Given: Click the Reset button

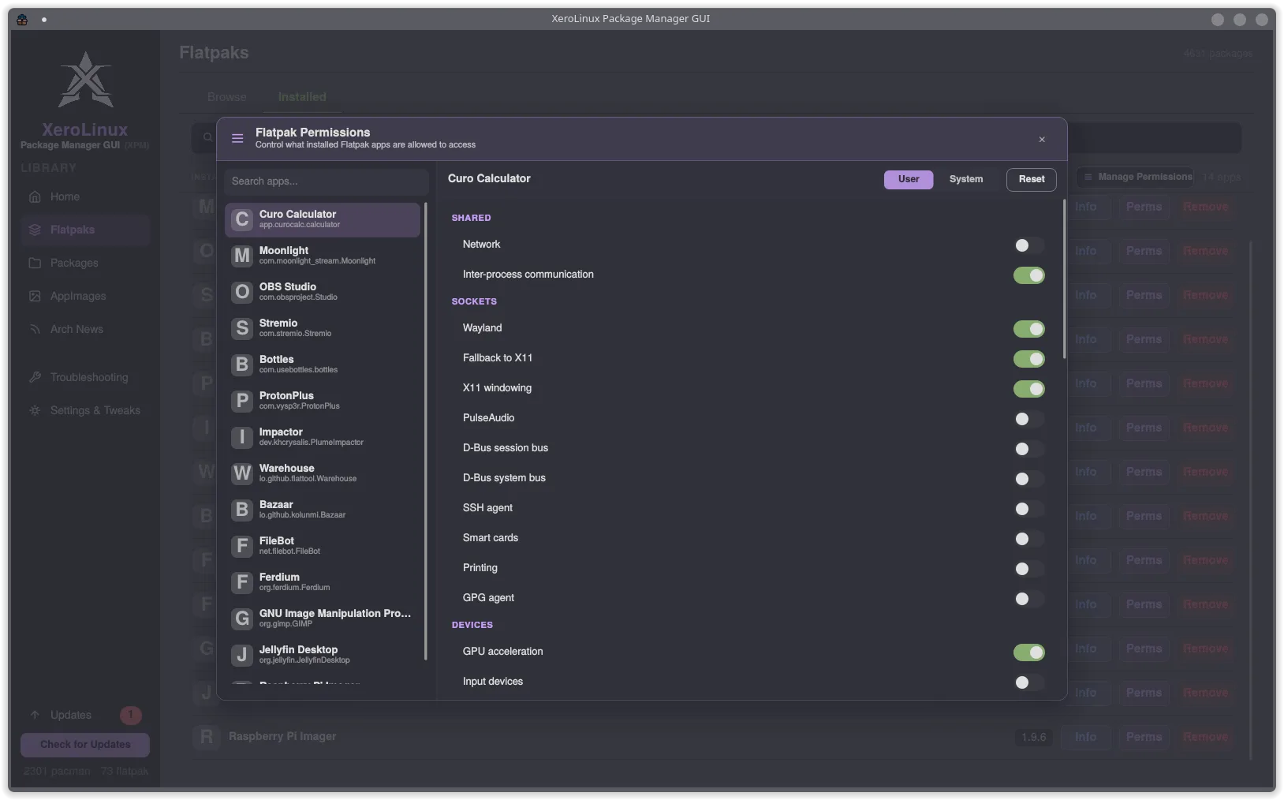Looking at the screenshot, I should (1031, 179).
